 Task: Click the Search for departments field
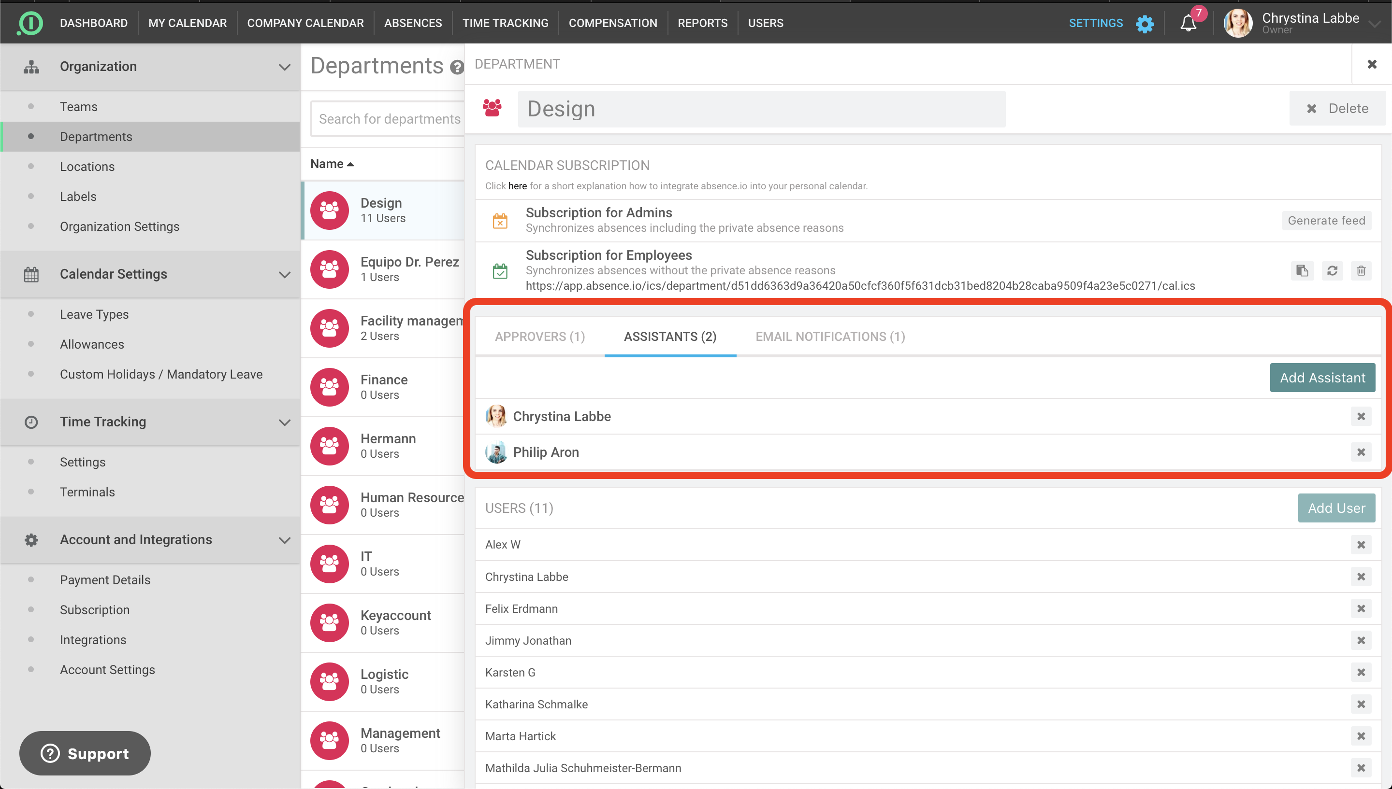click(x=389, y=119)
